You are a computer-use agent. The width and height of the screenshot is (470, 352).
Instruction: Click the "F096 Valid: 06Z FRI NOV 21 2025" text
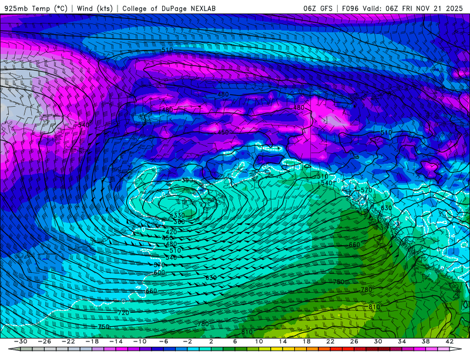click(402, 8)
